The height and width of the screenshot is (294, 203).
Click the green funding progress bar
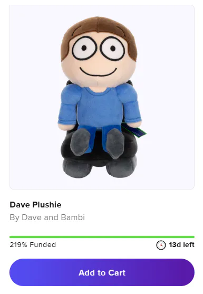coord(102,237)
